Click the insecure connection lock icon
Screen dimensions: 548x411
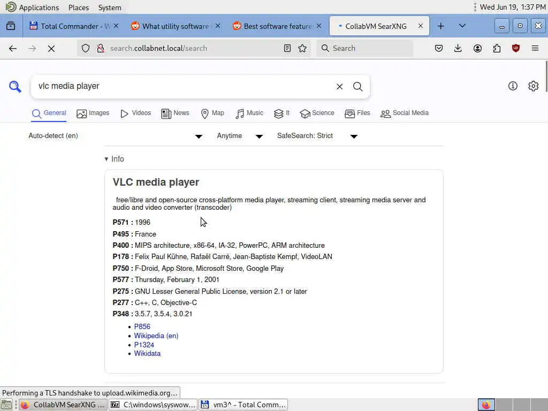(x=101, y=48)
